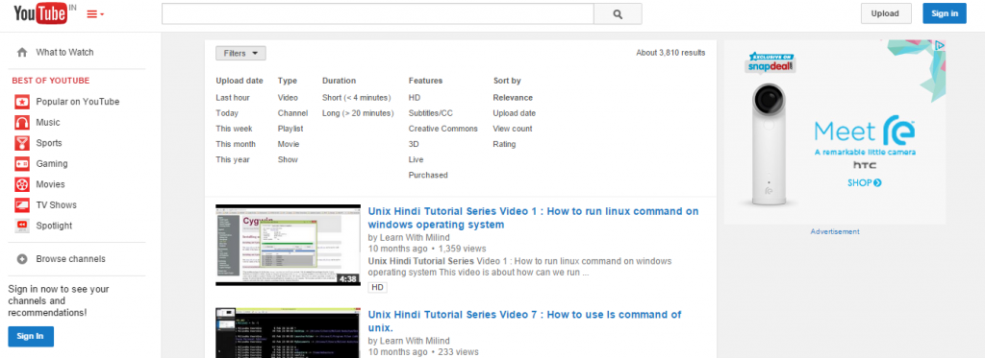The height and width of the screenshot is (358, 985).
Task: Open Unix Hindi Tutorial Video 1 title
Action: click(x=533, y=218)
